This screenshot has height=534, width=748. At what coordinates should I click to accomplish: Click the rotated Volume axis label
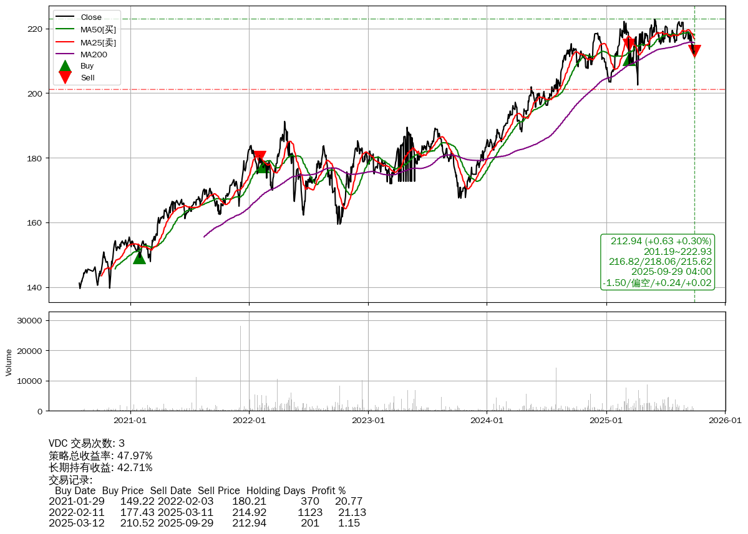(9, 362)
